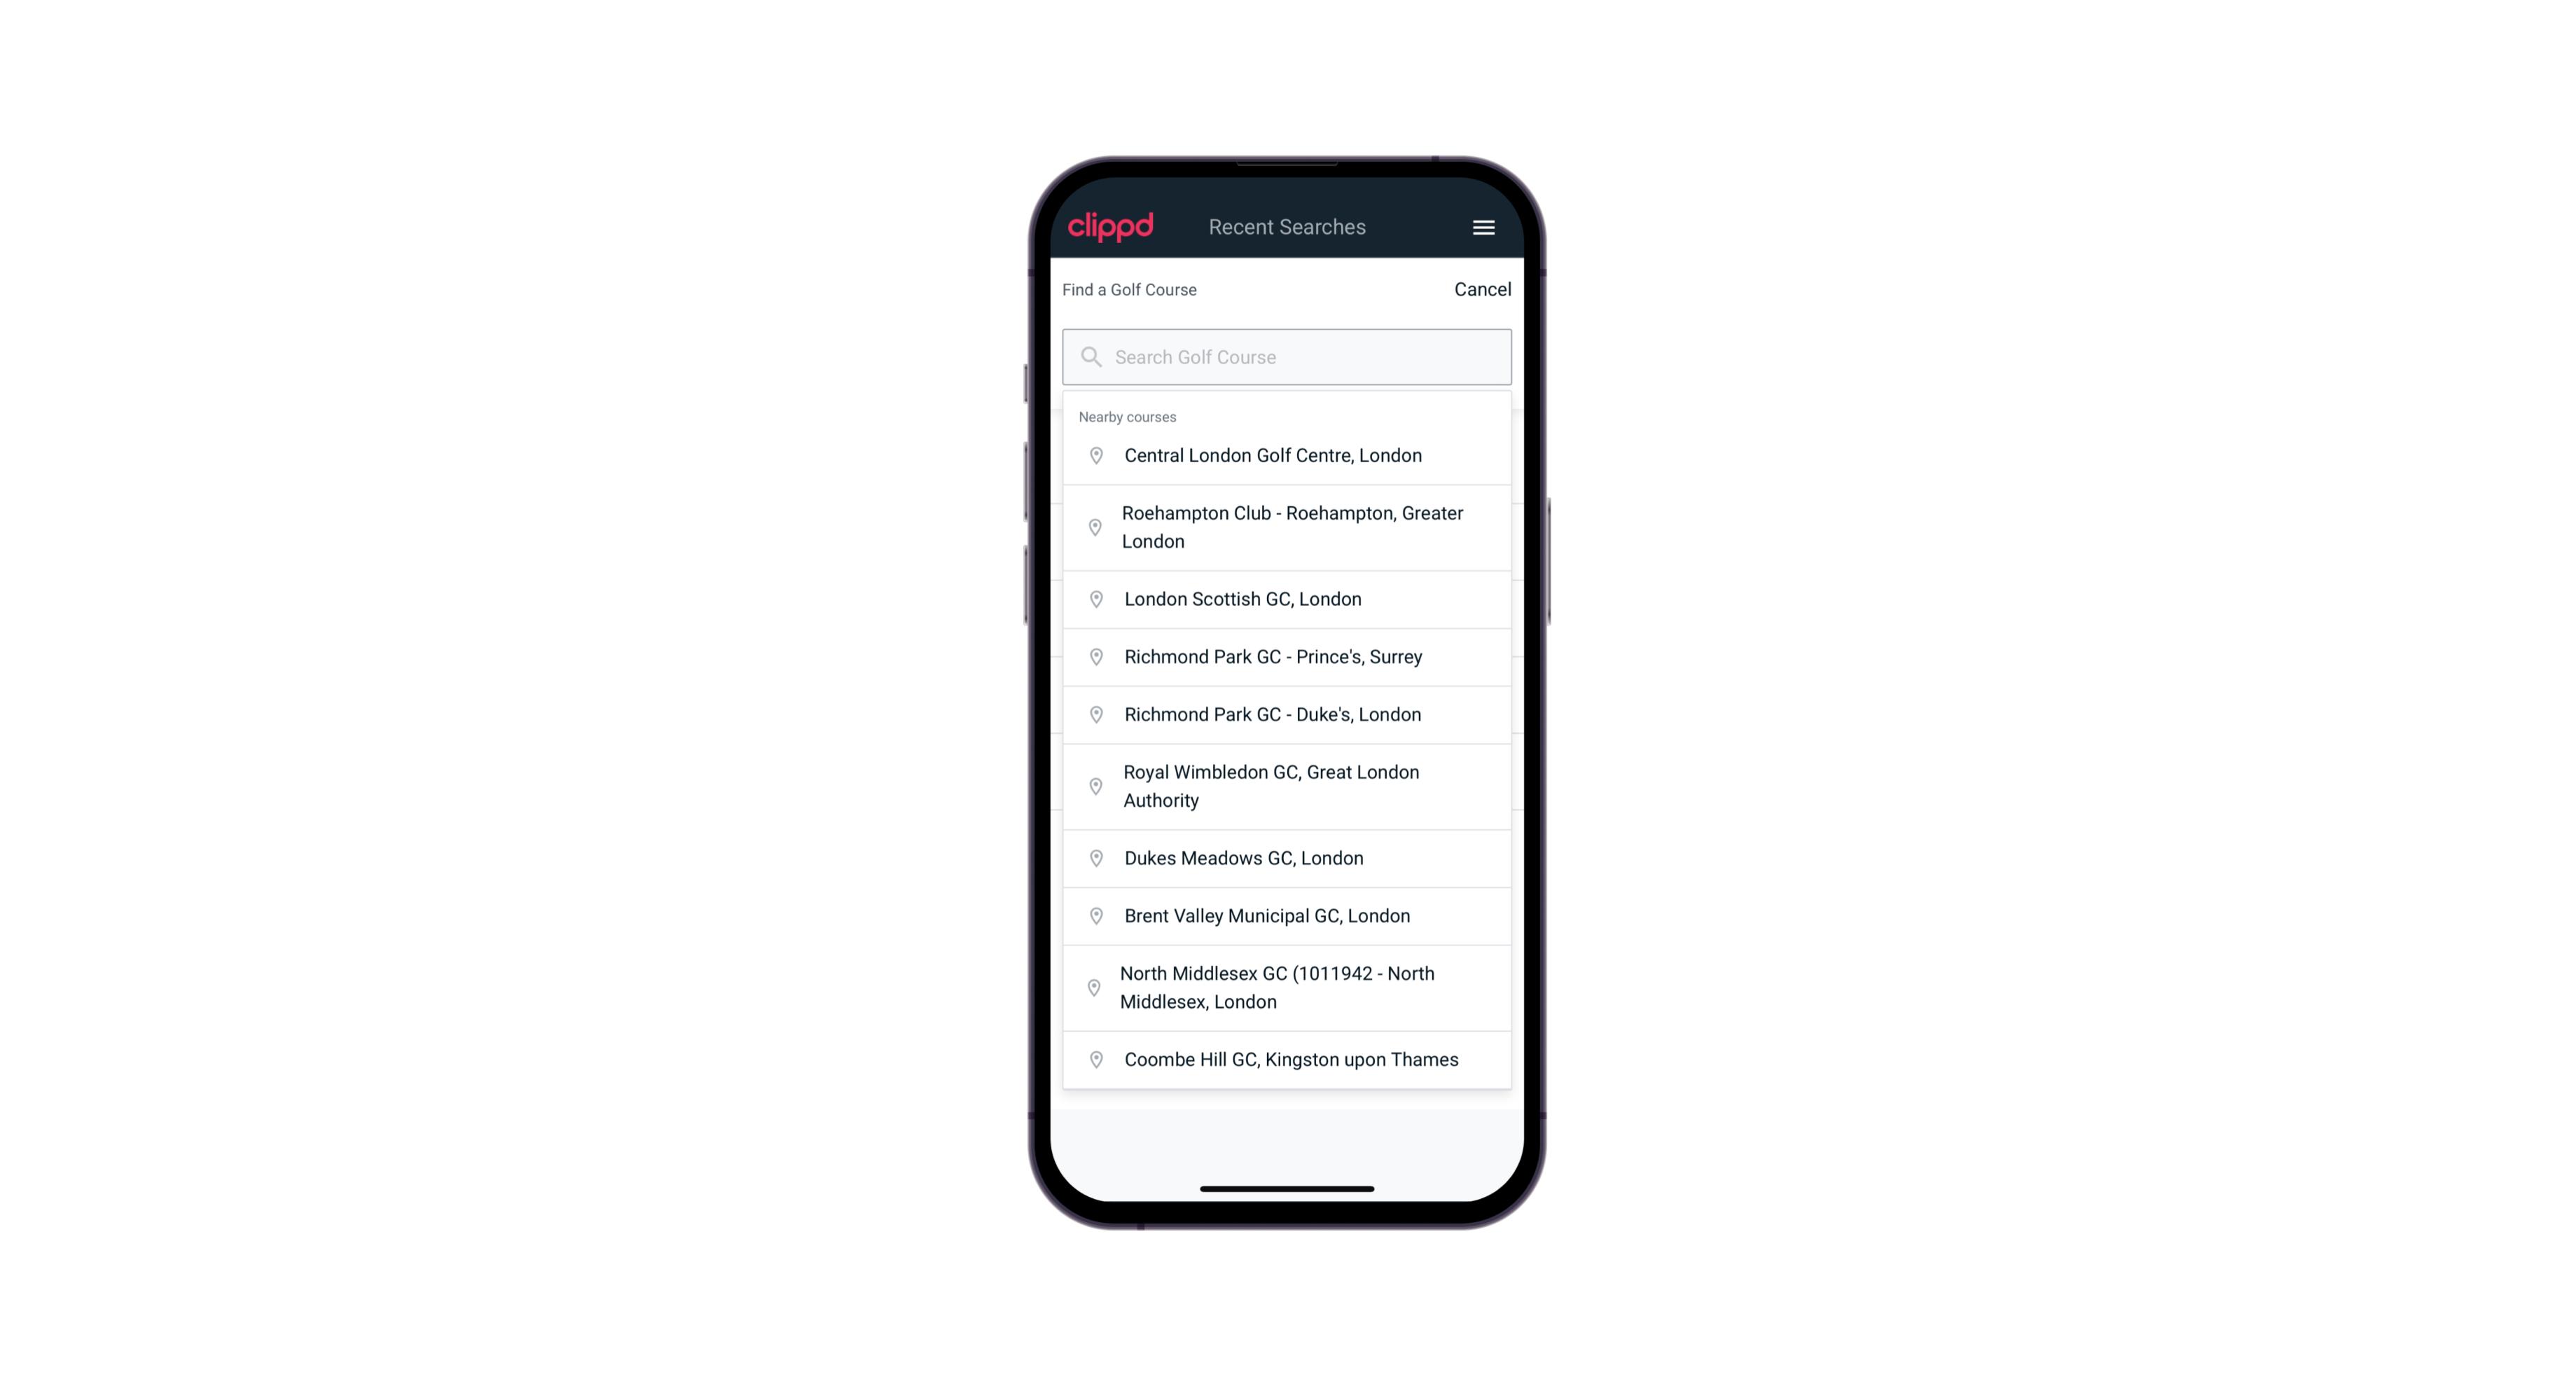Viewport: 2576px width, 1386px height.
Task: Click the Search Golf Course input field
Action: tap(1288, 355)
